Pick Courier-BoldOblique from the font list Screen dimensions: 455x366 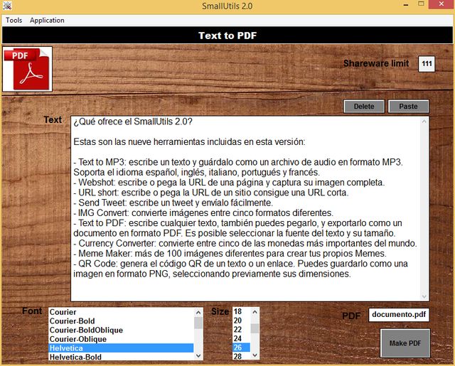[85, 330]
